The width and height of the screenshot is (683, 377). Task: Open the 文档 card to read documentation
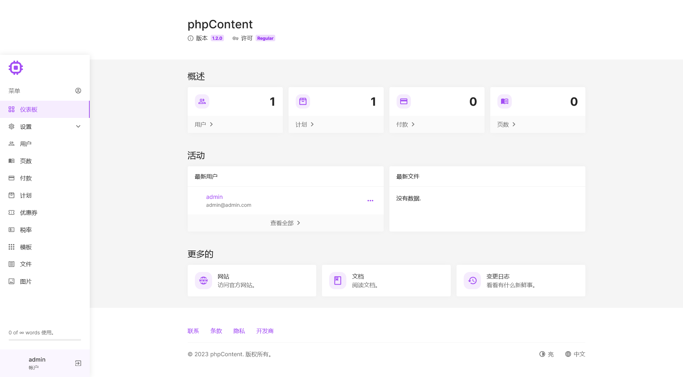[x=386, y=281]
